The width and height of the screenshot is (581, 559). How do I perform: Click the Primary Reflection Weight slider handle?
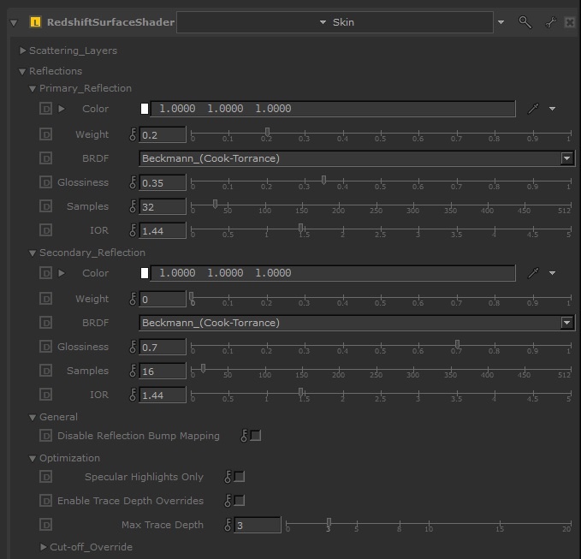pyautogui.click(x=267, y=132)
